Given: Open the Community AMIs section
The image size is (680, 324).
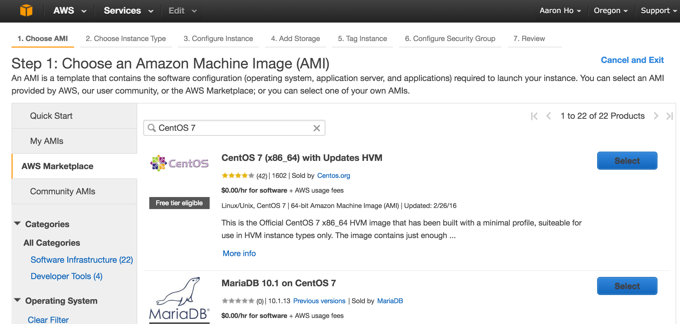Looking at the screenshot, I should [x=74, y=191].
